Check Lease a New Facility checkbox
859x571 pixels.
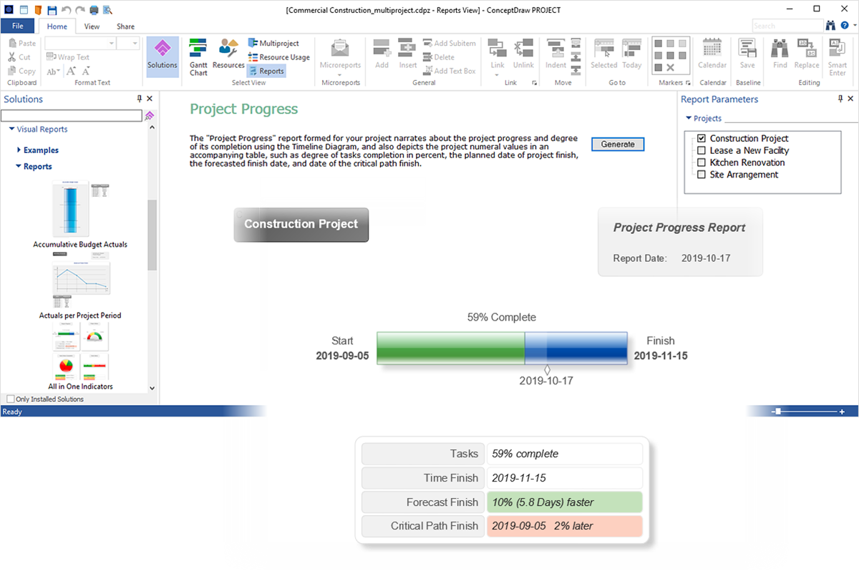[702, 150]
